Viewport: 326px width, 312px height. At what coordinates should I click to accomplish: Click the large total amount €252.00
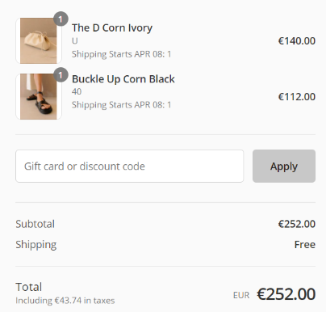pyautogui.click(x=286, y=294)
